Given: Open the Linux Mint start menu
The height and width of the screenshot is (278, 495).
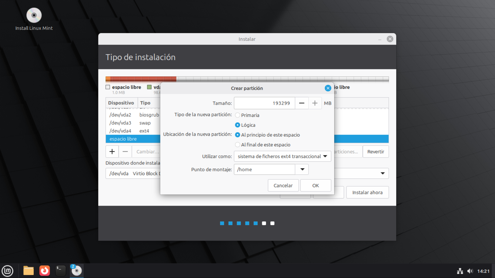Looking at the screenshot, I should 7,271.
